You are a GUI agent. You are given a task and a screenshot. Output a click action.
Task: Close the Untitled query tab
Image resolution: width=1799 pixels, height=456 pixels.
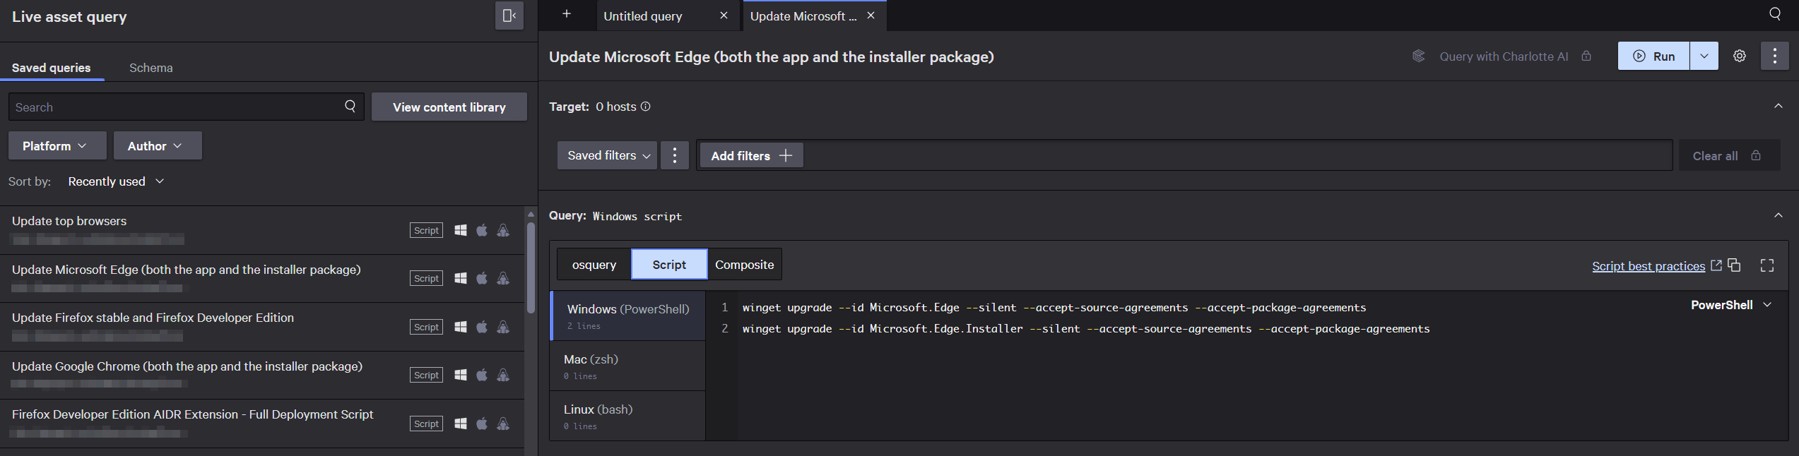coord(724,16)
